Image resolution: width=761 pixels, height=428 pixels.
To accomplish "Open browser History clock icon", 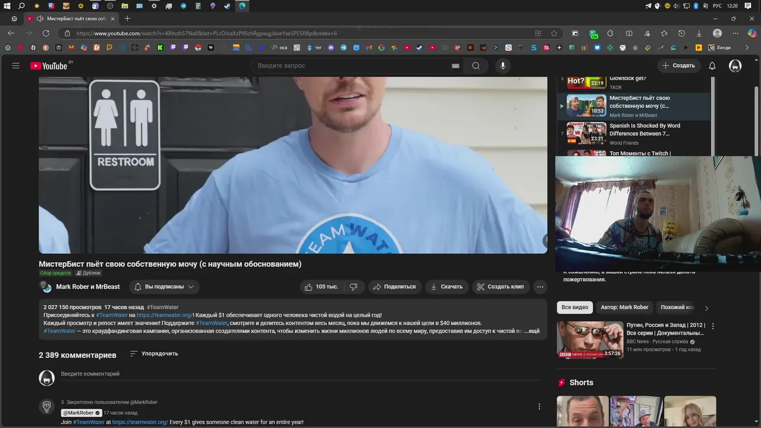I will coord(681,33).
